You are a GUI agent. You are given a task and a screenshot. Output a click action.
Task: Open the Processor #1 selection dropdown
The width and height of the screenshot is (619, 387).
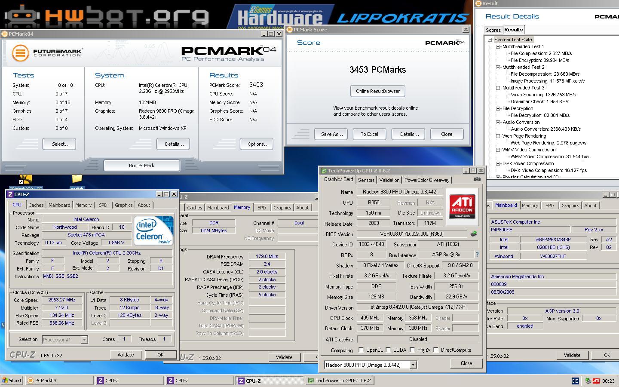point(84,340)
